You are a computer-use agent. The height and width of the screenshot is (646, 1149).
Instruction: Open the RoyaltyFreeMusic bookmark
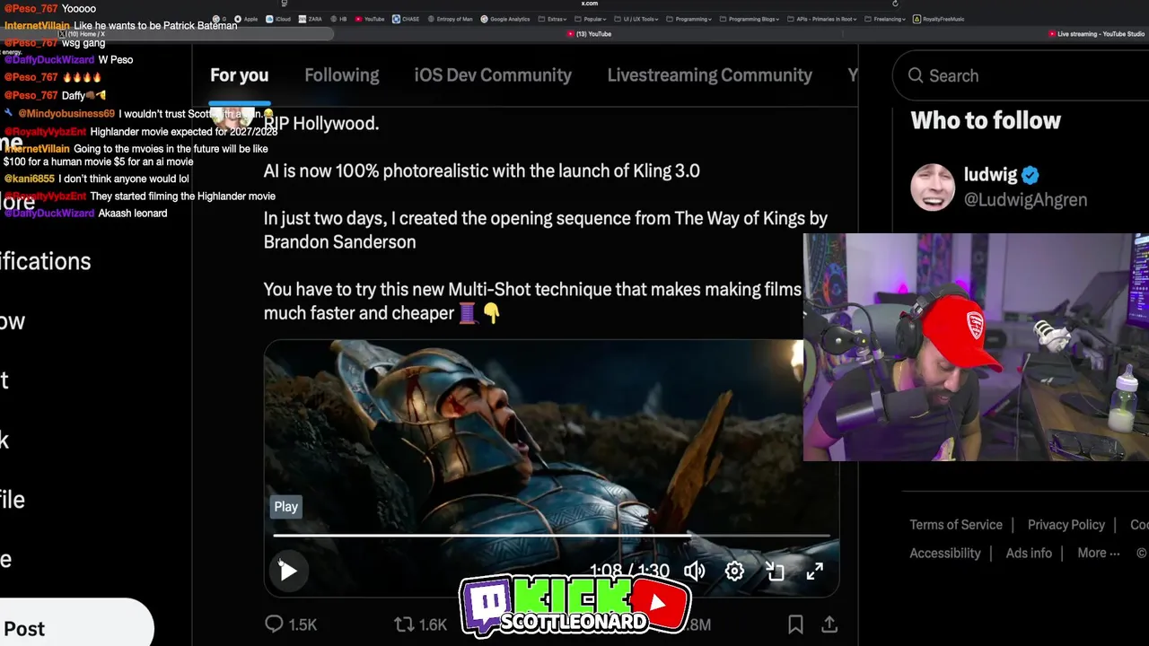pos(939,19)
